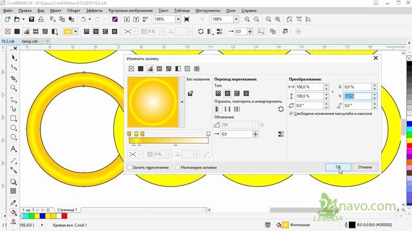Open the Растровые изображения menu
This screenshot has height=231, width=412.
click(130, 10)
